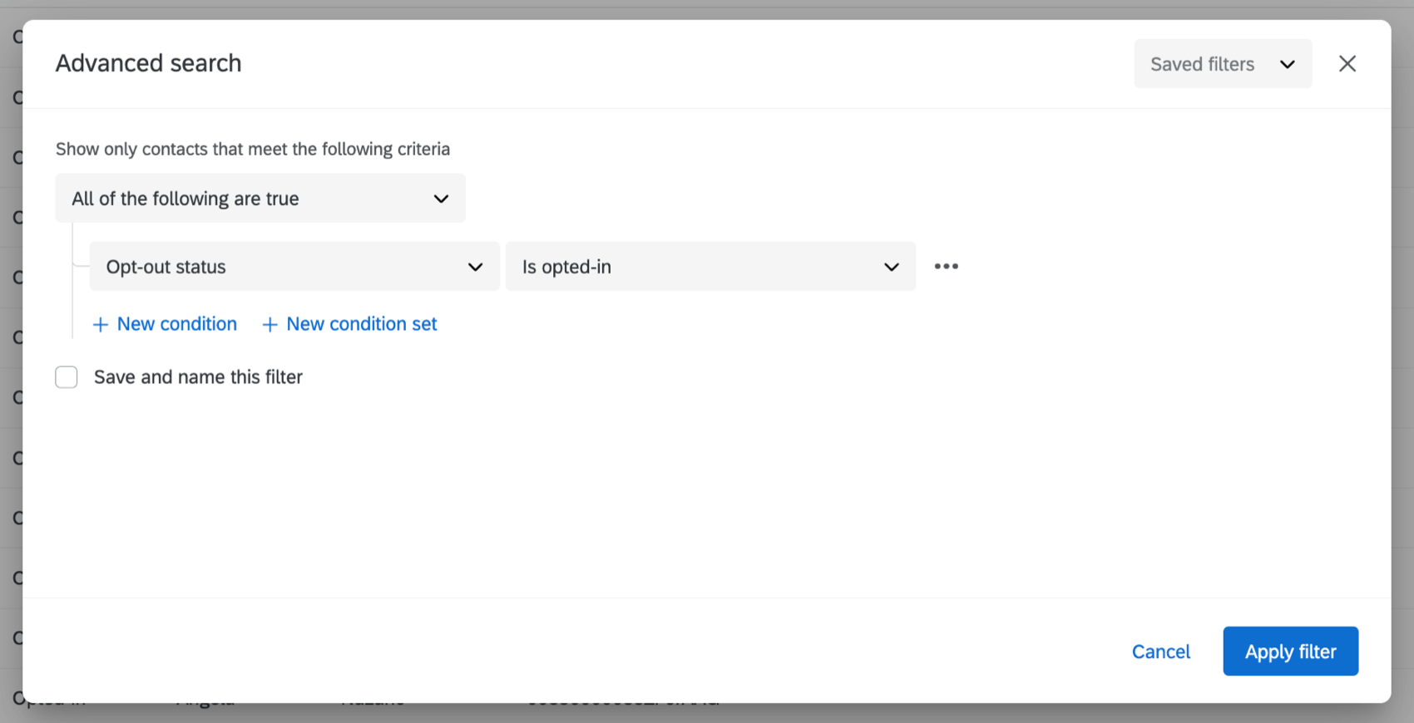
Task: Click the Cancel link
Action: pyautogui.click(x=1160, y=652)
